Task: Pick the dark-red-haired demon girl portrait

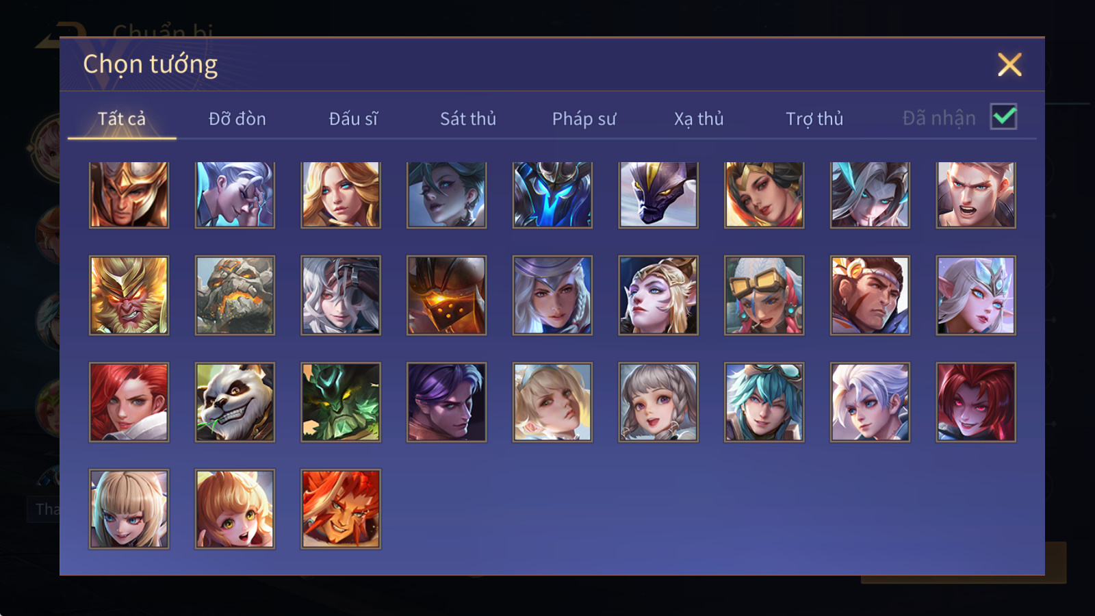Action: tap(976, 402)
